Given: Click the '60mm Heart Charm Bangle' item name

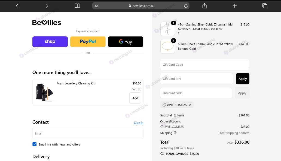Looking at the screenshot, I should (205, 46).
